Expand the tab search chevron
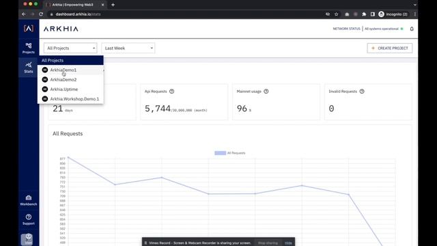437x246 pixels. point(414,5)
